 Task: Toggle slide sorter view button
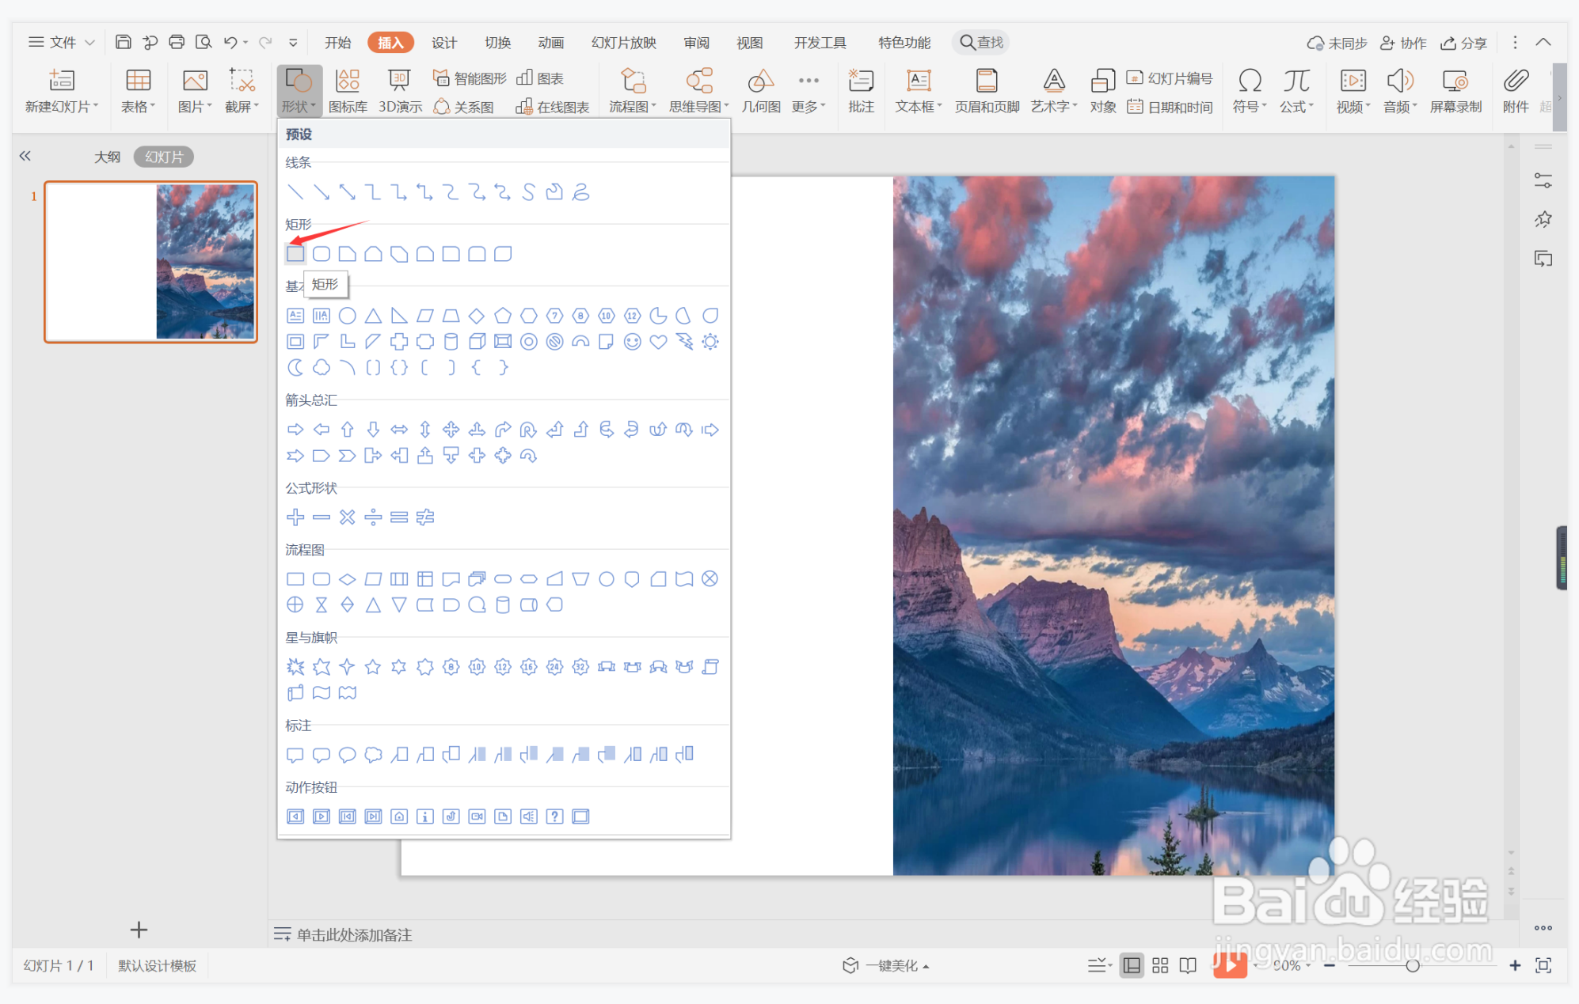(x=1160, y=965)
